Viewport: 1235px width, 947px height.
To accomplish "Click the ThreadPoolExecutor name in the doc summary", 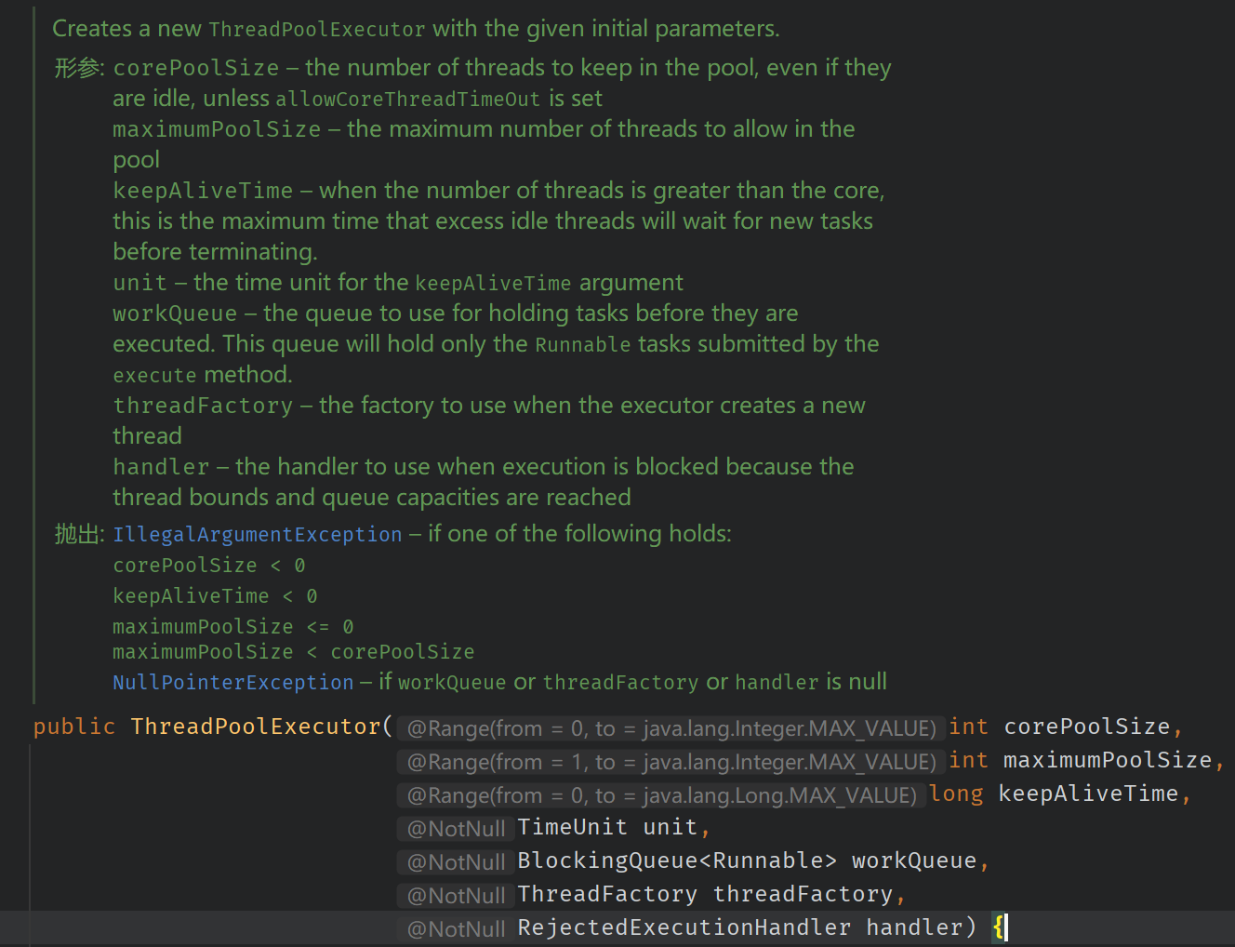I will [317, 30].
